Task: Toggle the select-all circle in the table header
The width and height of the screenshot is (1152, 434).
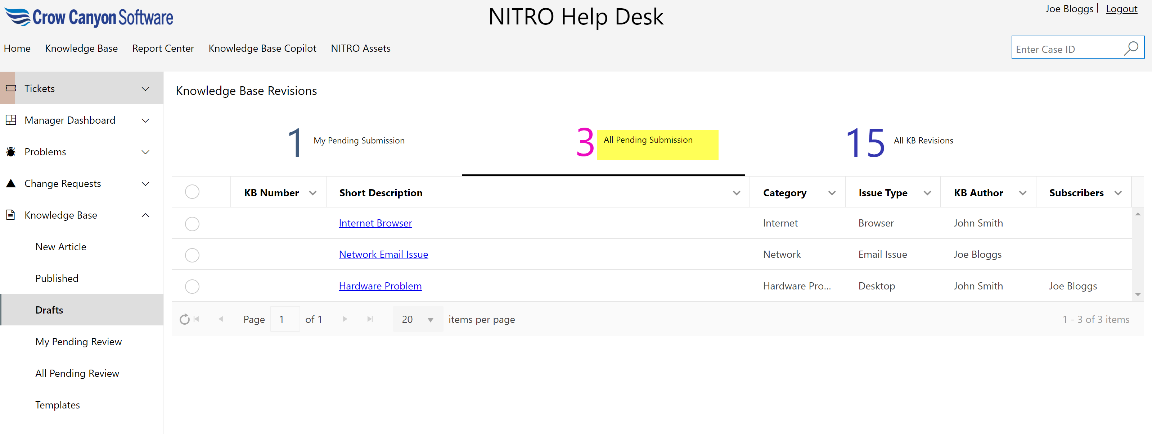Action: click(x=192, y=192)
